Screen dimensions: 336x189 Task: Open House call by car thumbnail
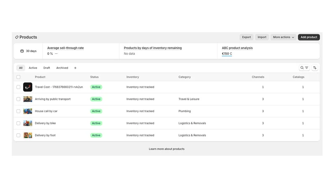(x=28, y=111)
